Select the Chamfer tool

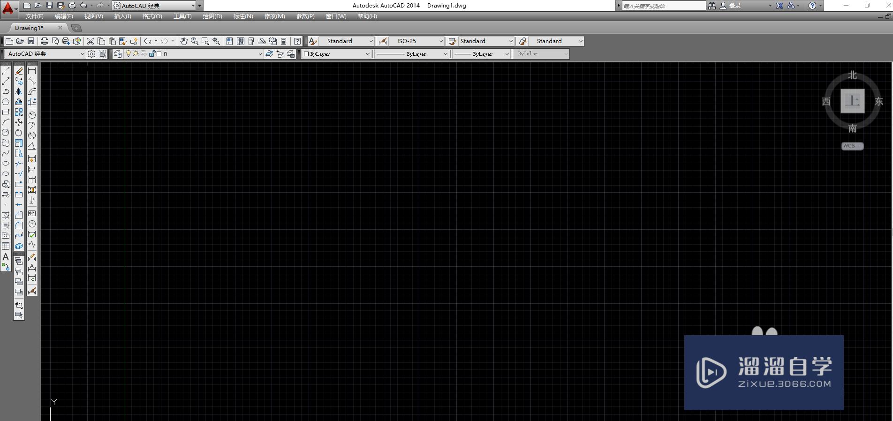pyautogui.click(x=19, y=215)
